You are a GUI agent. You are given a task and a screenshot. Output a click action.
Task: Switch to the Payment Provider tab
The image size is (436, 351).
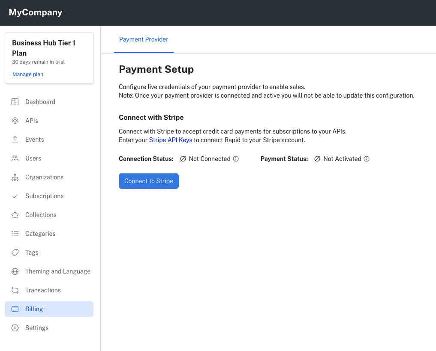pos(144,39)
